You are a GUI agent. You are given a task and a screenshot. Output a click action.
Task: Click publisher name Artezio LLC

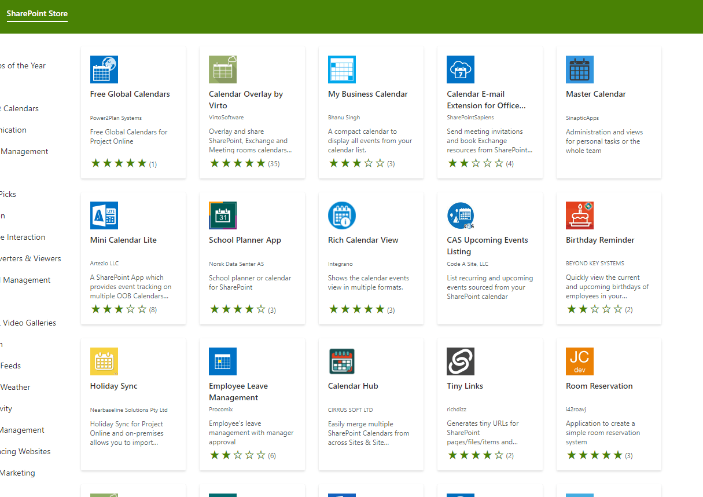pyautogui.click(x=104, y=264)
